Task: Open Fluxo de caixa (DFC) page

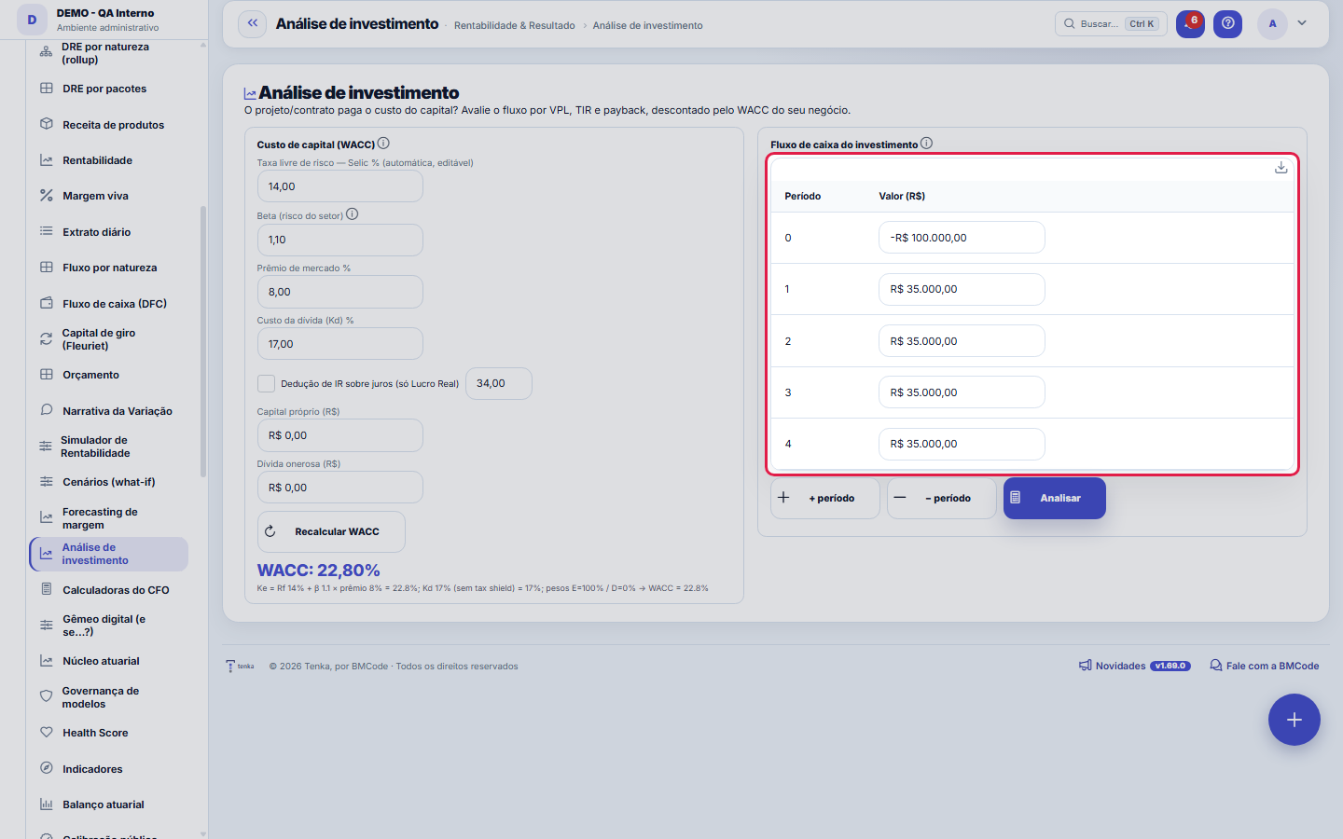Action: pyautogui.click(x=108, y=304)
